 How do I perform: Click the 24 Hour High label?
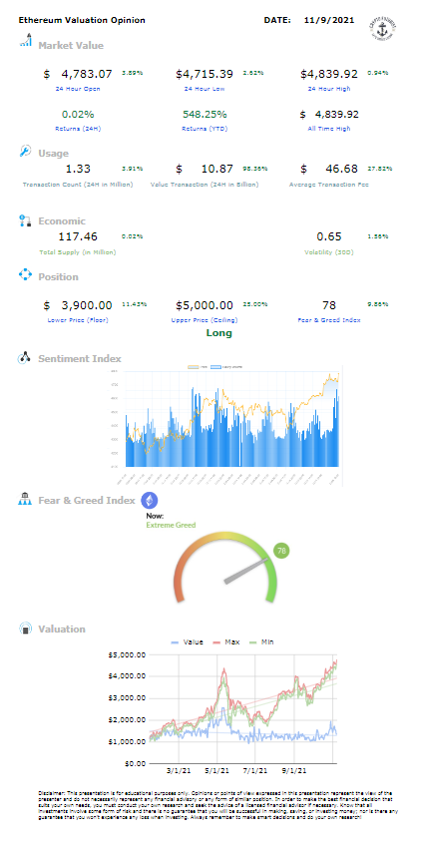[329, 89]
